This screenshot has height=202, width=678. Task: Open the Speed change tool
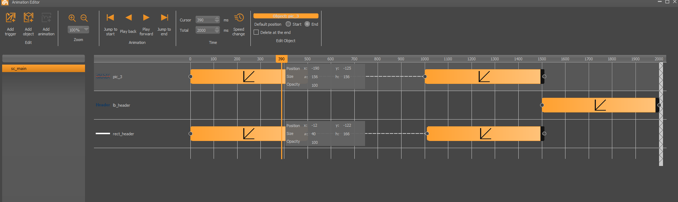[x=239, y=18]
